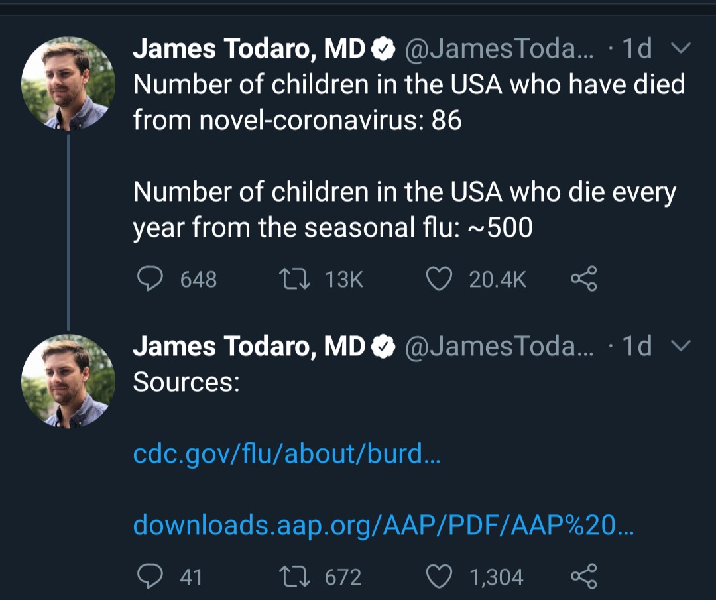Share the children flu deaths tweet
The width and height of the screenshot is (716, 600).
pyautogui.click(x=584, y=279)
